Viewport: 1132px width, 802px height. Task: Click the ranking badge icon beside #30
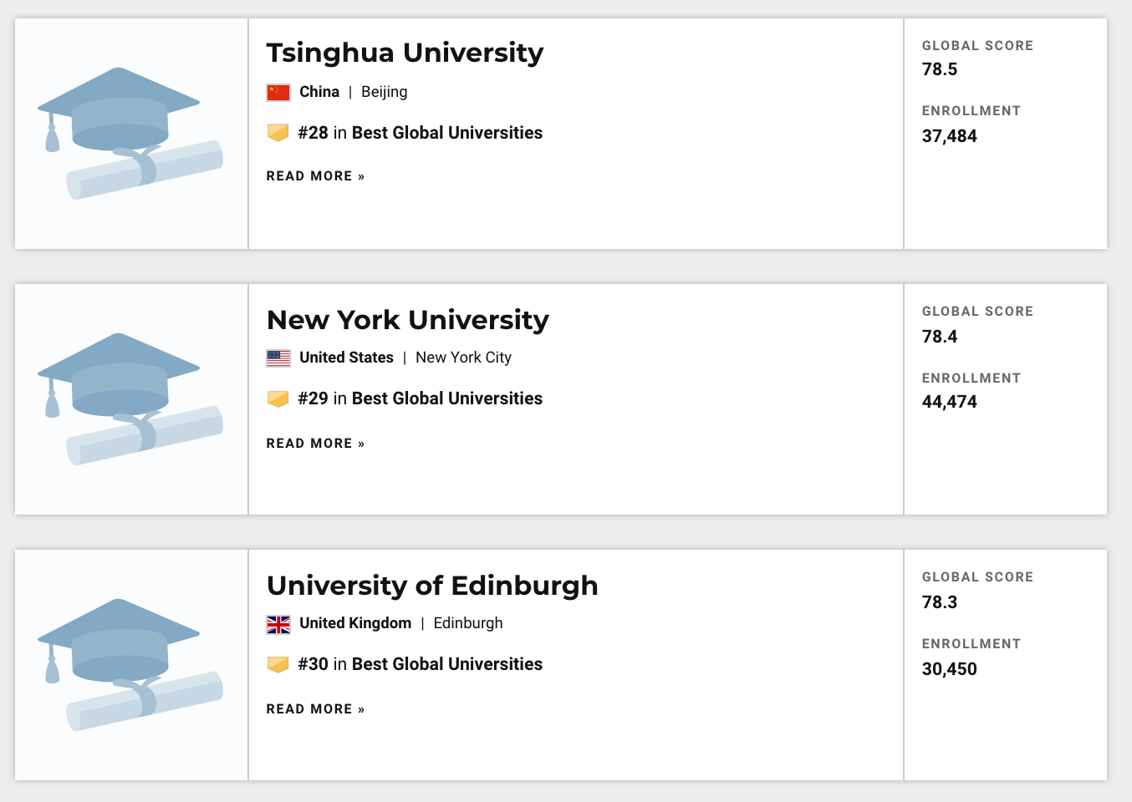(x=278, y=664)
